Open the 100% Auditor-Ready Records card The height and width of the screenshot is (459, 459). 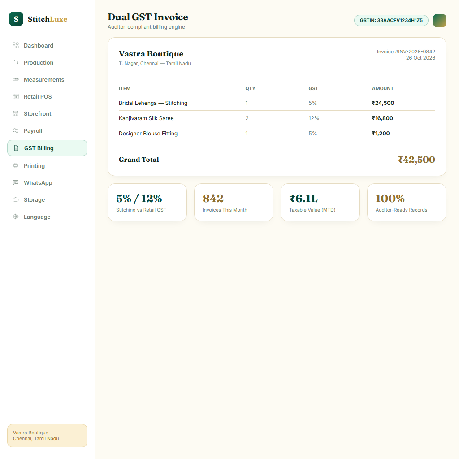pos(407,202)
